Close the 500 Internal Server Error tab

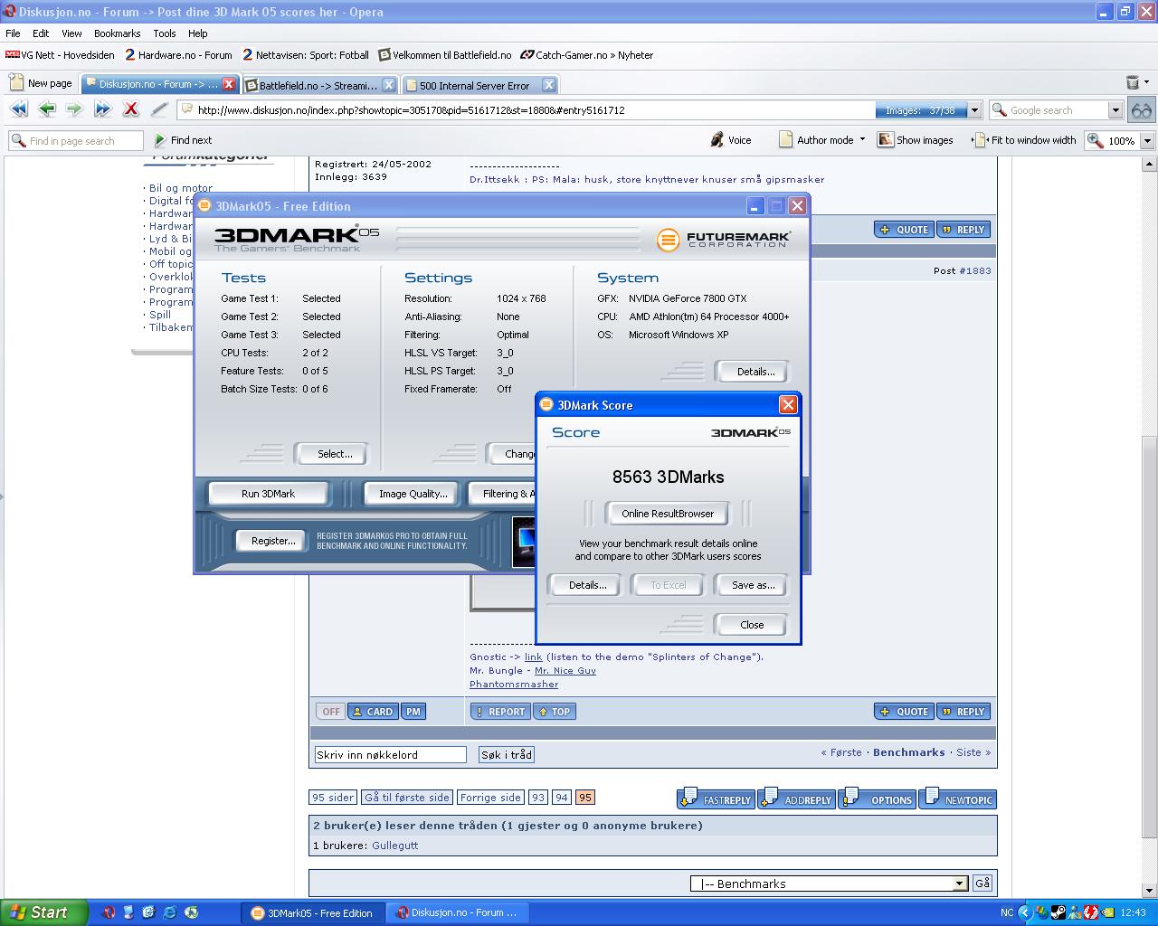(x=548, y=85)
